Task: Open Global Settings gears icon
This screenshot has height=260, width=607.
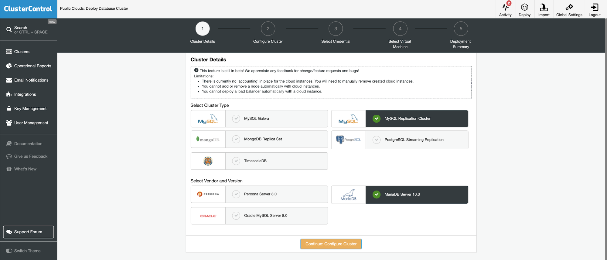Action: point(569,7)
